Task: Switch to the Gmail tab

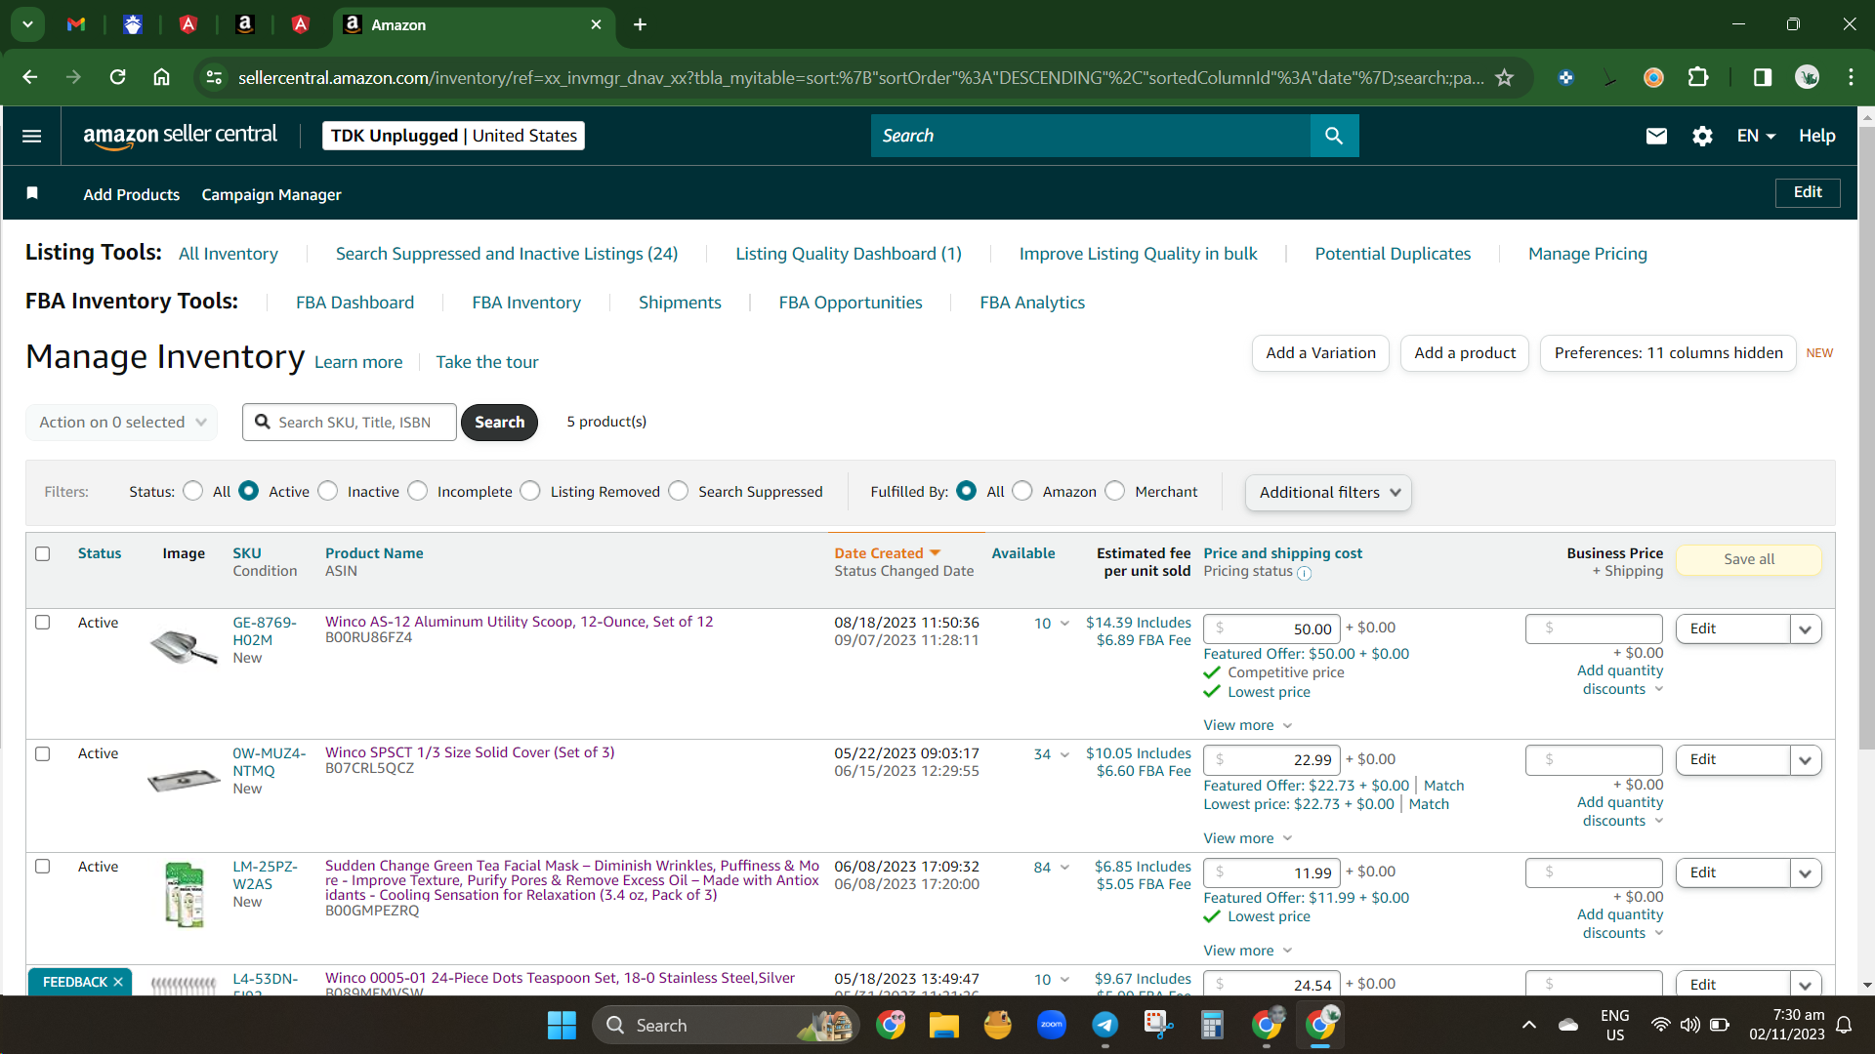Action: coord(76,24)
